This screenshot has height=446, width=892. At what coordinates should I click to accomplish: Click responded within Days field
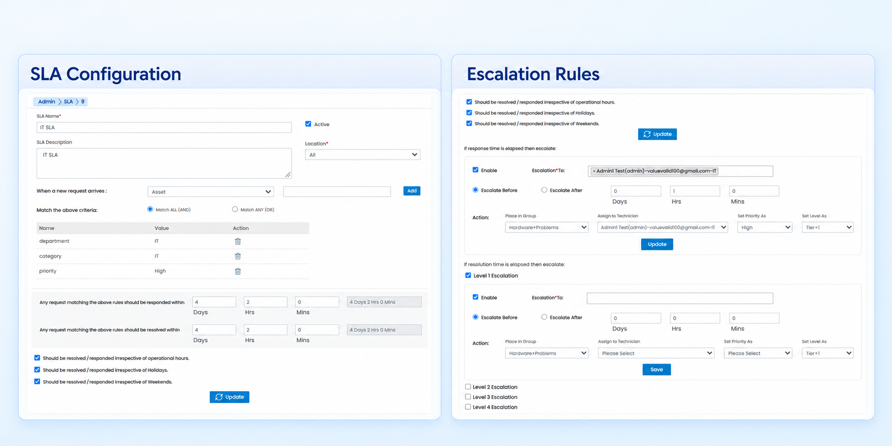214,302
